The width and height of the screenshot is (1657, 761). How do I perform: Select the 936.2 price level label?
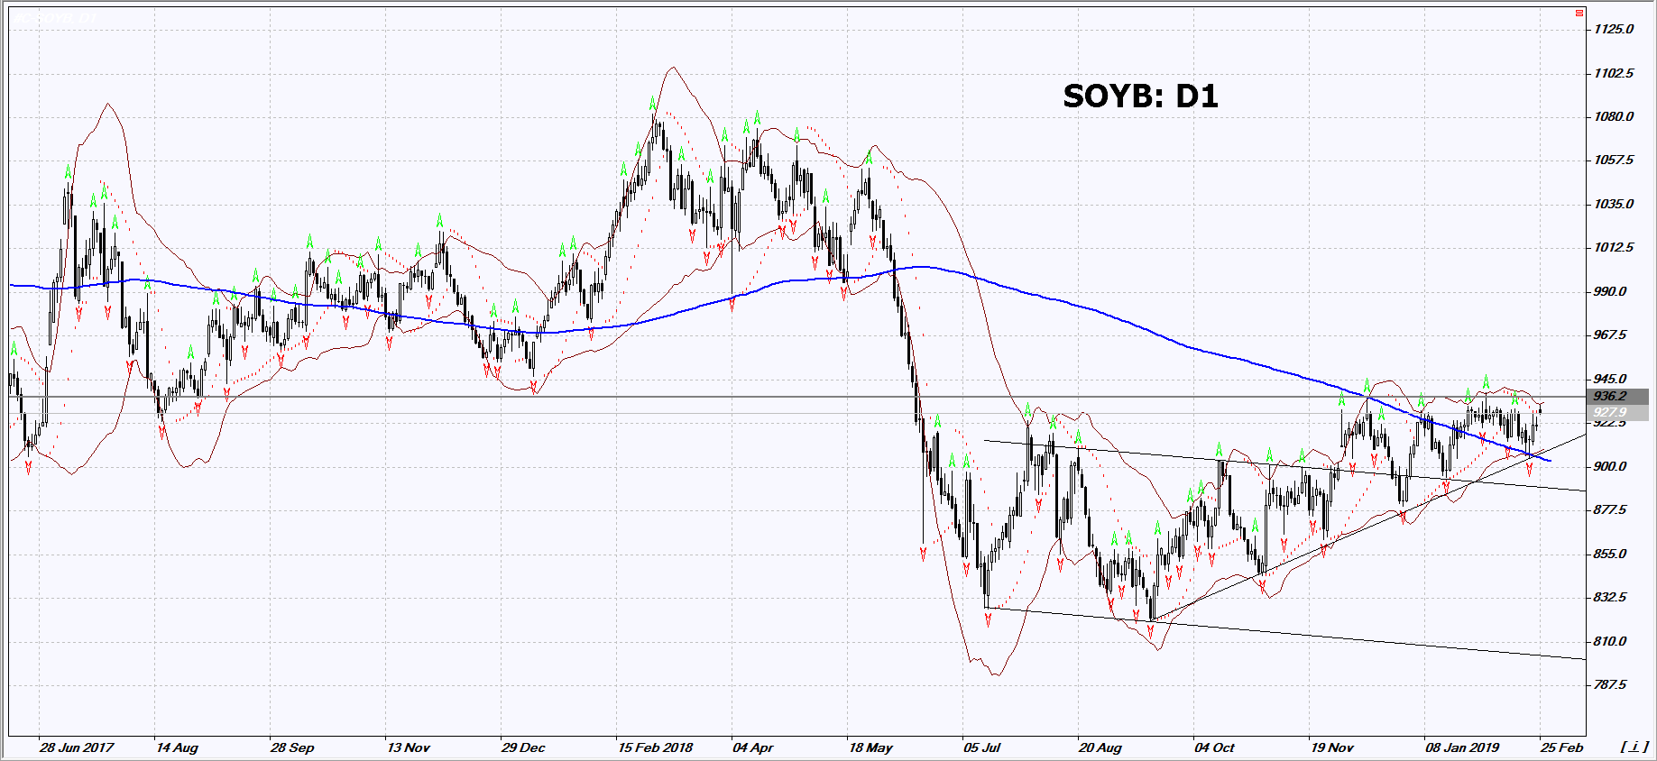pos(1611,396)
